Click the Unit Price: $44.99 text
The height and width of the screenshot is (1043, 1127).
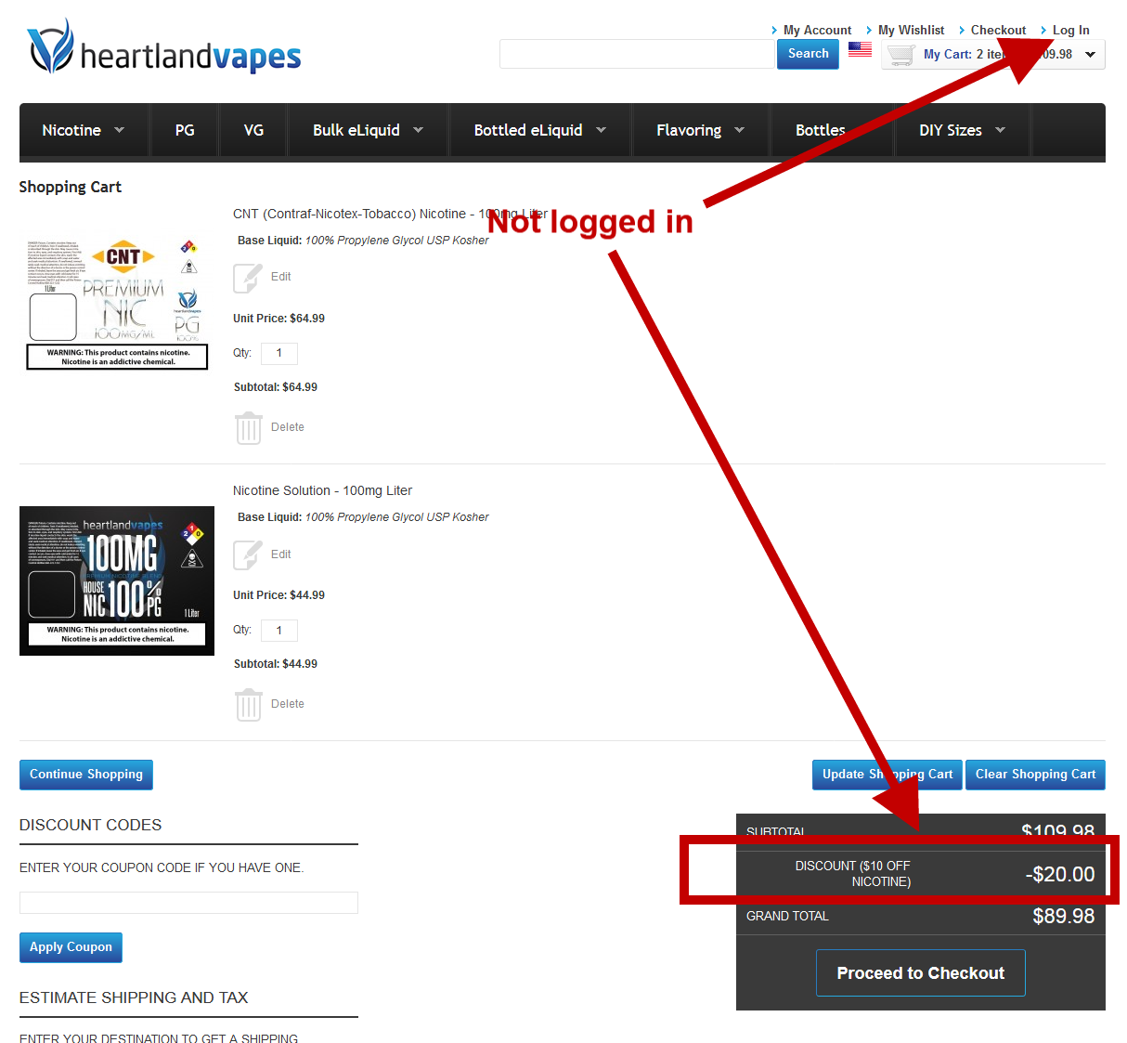(279, 596)
